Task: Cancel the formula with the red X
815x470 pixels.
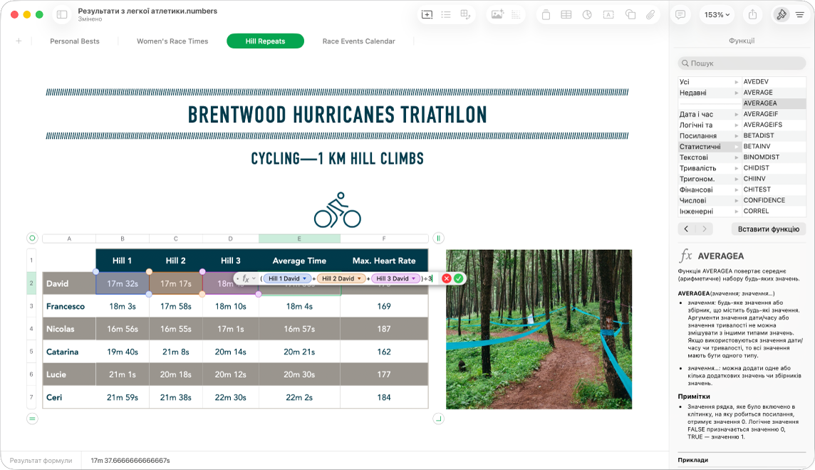Action: (x=447, y=278)
